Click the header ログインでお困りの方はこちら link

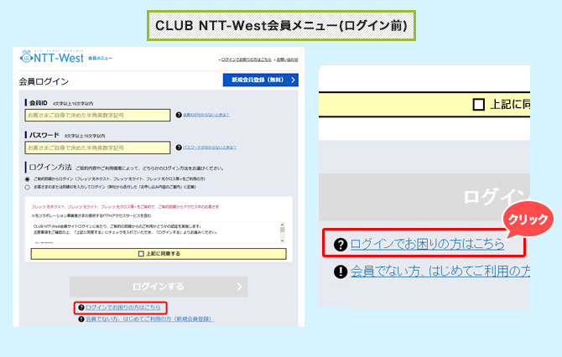246,59
